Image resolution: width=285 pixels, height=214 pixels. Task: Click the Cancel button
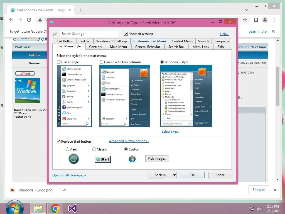tap(220, 175)
